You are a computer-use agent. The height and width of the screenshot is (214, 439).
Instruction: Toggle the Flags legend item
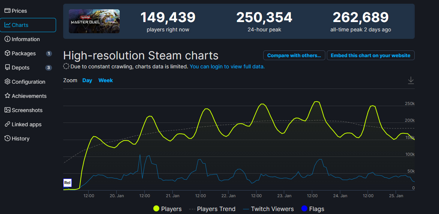[313, 209]
